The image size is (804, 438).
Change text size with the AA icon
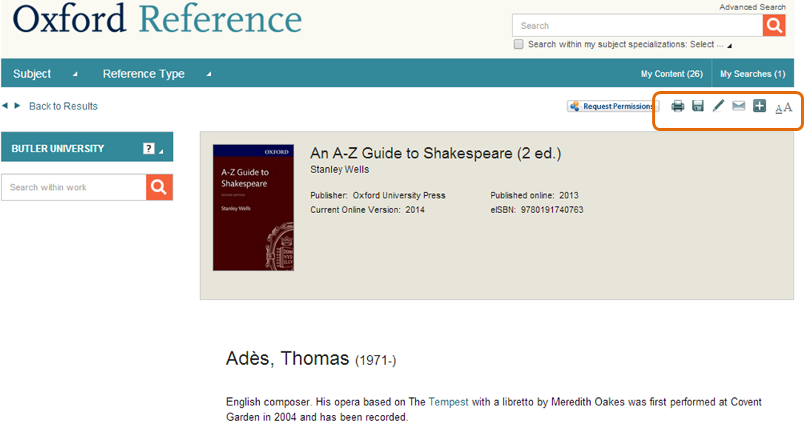point(783,107)
